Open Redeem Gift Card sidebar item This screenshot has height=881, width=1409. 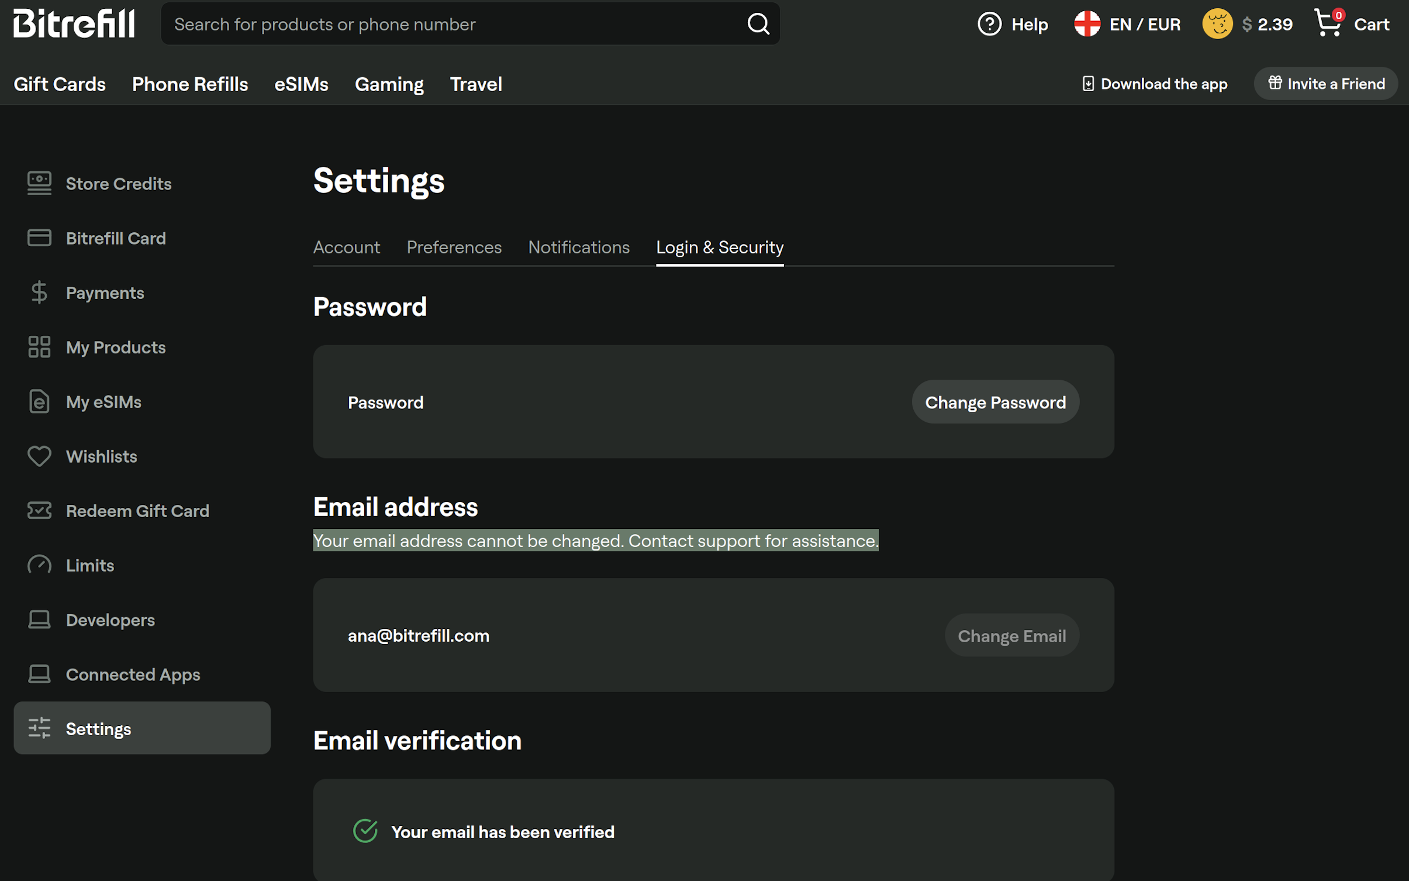coord(137,511)
